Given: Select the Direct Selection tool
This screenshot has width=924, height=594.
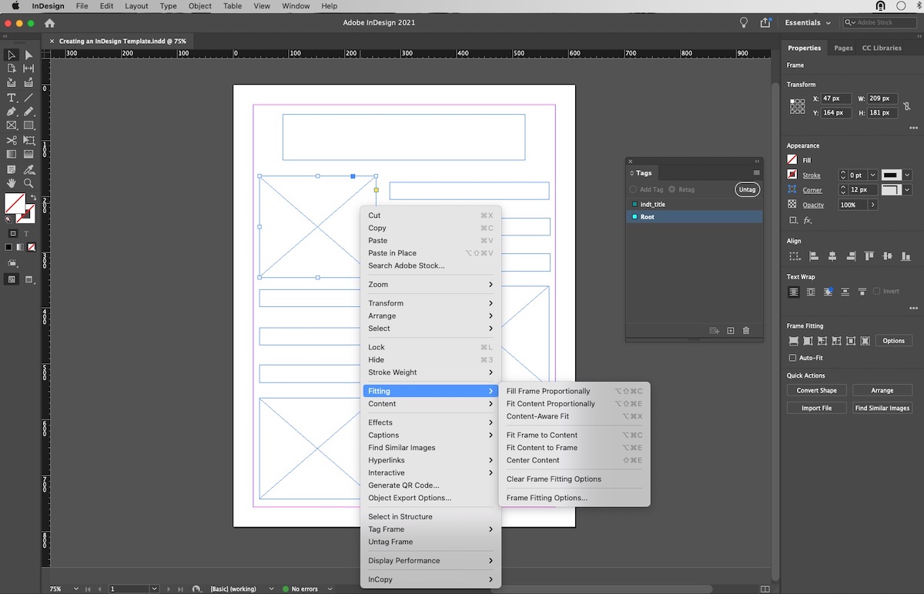Looking at the screenshot, I should click(28, 55).
